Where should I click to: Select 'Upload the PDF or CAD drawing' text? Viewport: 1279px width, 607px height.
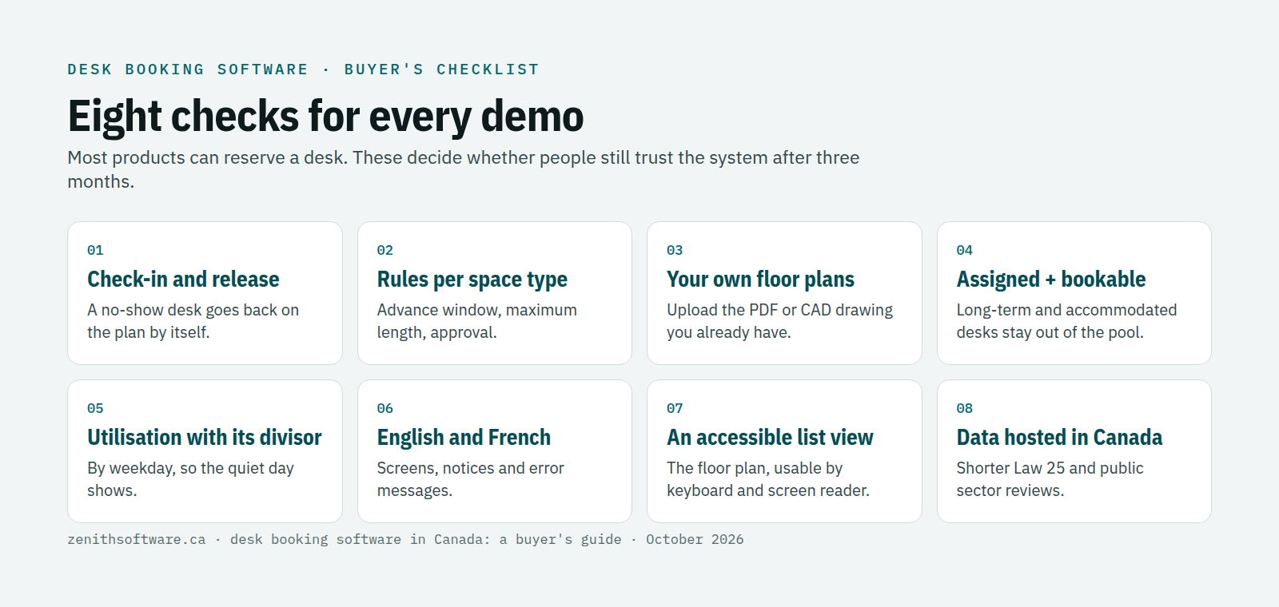(780, 321)
